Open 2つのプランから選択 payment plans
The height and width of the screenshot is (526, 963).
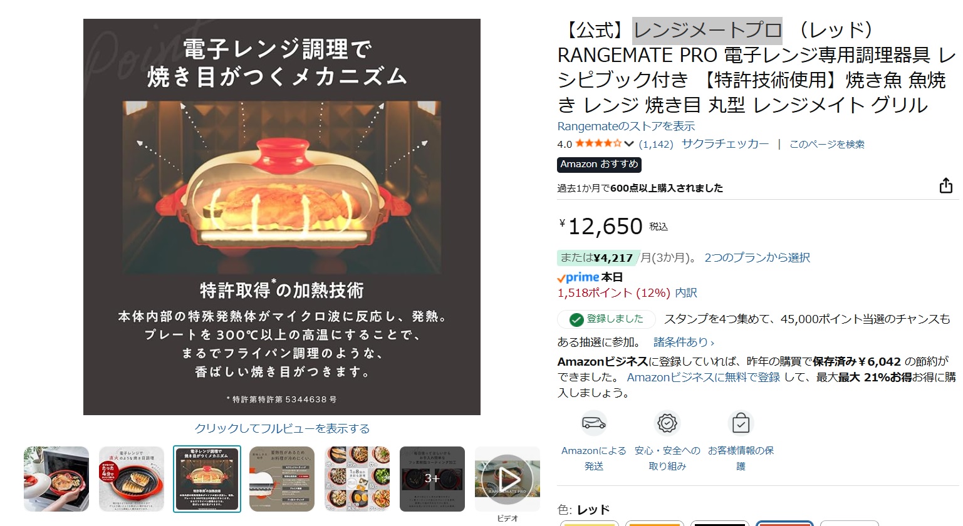757,257
